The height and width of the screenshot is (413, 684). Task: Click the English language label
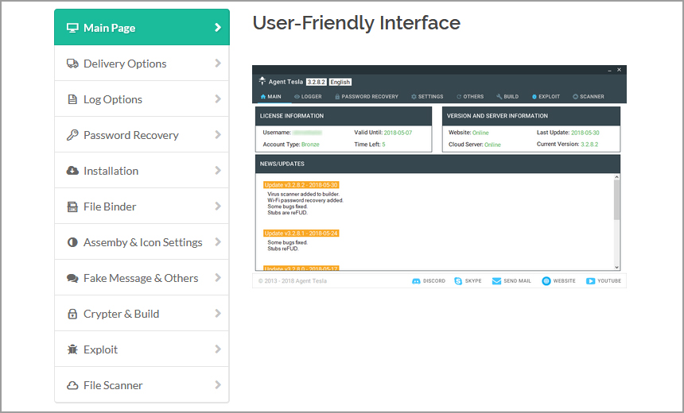340,82
